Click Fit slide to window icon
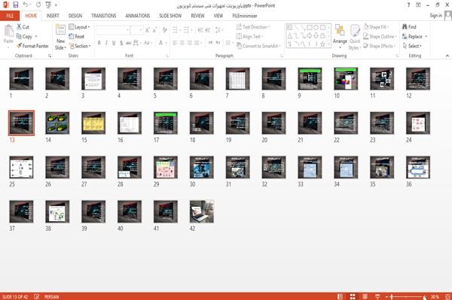This screenshot has width=452, height=300. 447,296
